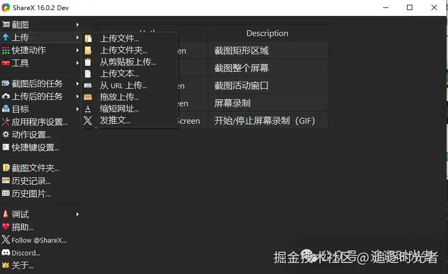Screen dimensions: 448x274
Task: Click the Discord logo icon
Action: (6, 252)
